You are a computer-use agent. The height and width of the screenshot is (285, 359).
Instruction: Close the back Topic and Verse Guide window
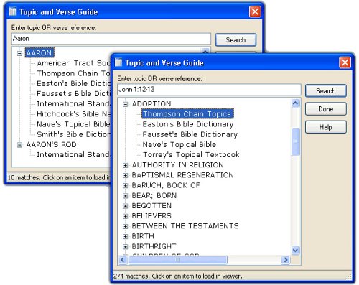(x=255, y=11)
